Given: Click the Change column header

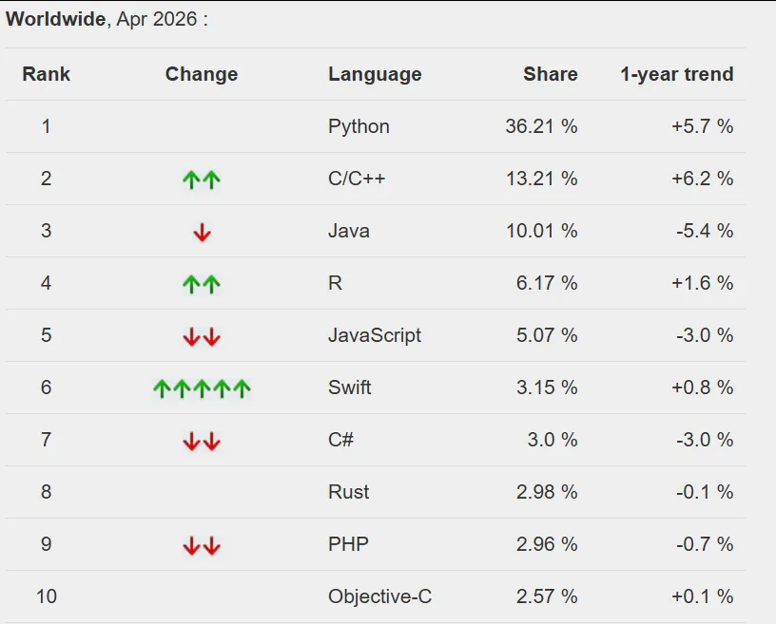Looking at the screenshot, I should coord(202,74).
